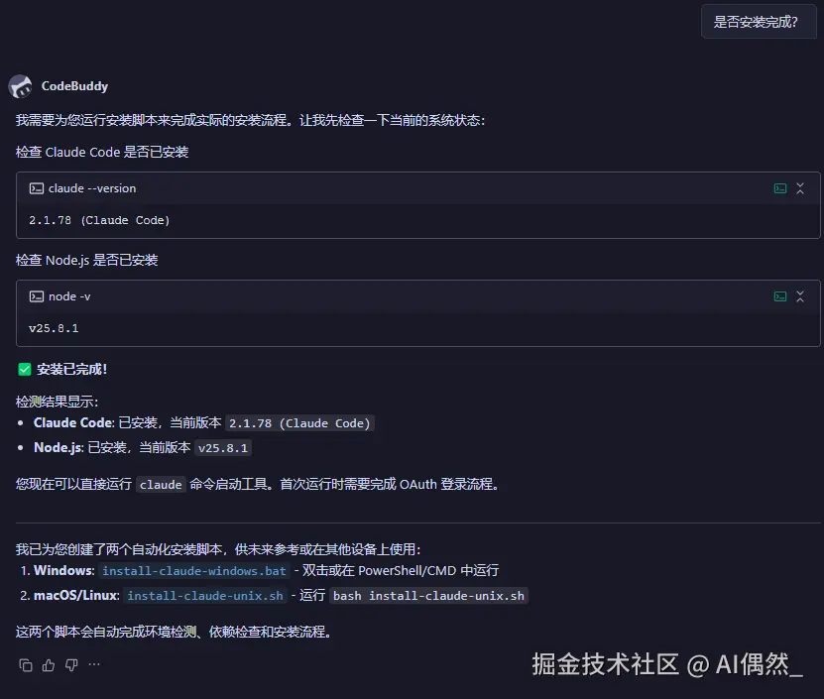Open more options ellipsis menu
This screenshot has height=699, width=824.
click(x=94, y=665)
